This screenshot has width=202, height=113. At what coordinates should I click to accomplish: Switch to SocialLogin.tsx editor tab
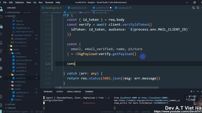tap(52, 8)
